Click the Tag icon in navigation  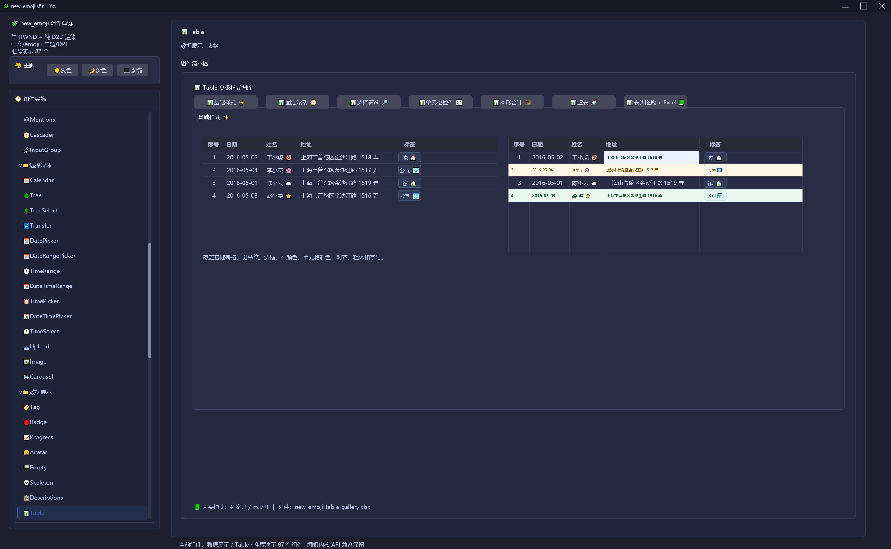(x=26, y=407)
